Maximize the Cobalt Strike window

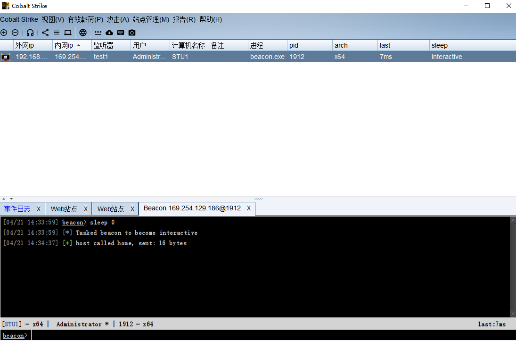point(487,6)
